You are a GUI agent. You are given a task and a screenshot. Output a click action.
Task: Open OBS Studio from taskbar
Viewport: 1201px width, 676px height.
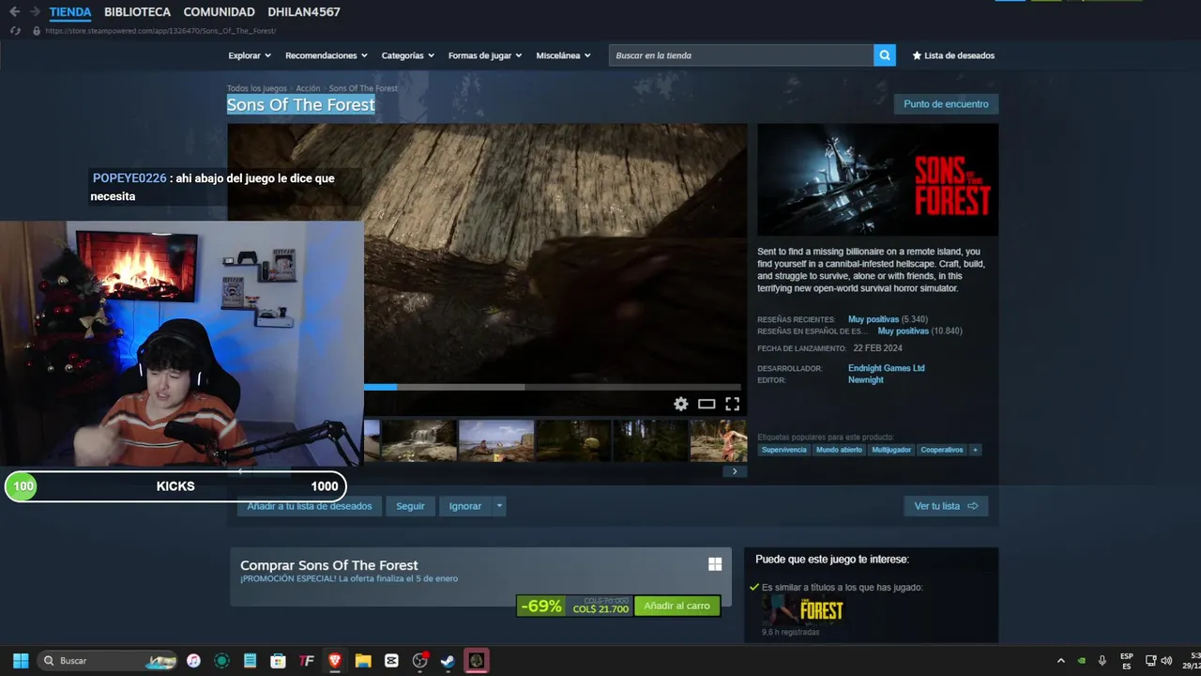pyautogui.click(x=419, y=661)
